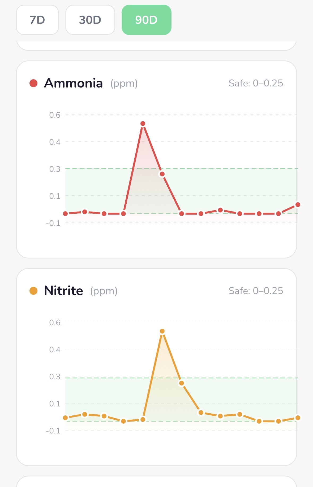Click the Safe: 0–0.25 label on Nitrite
This screenshot has height=487, width=313.
pos(256,291)
